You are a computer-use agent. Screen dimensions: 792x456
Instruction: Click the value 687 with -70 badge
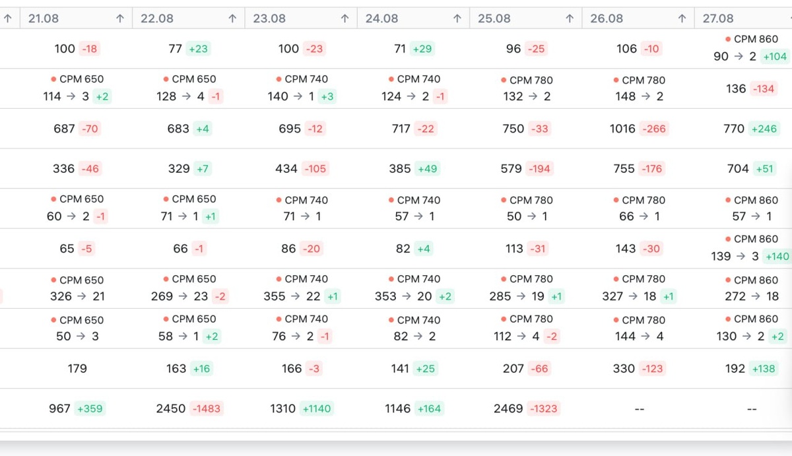tap(64, 129)
